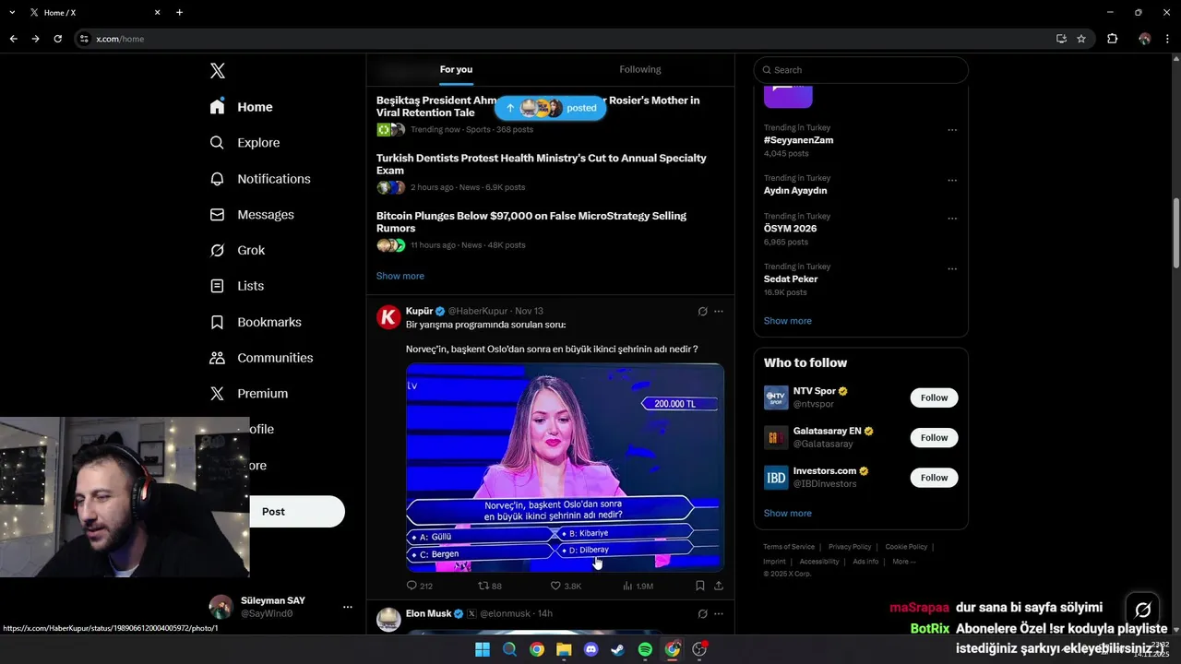
Task: Click Grok icon on Kupür post
Action: [x=702, y=312]
